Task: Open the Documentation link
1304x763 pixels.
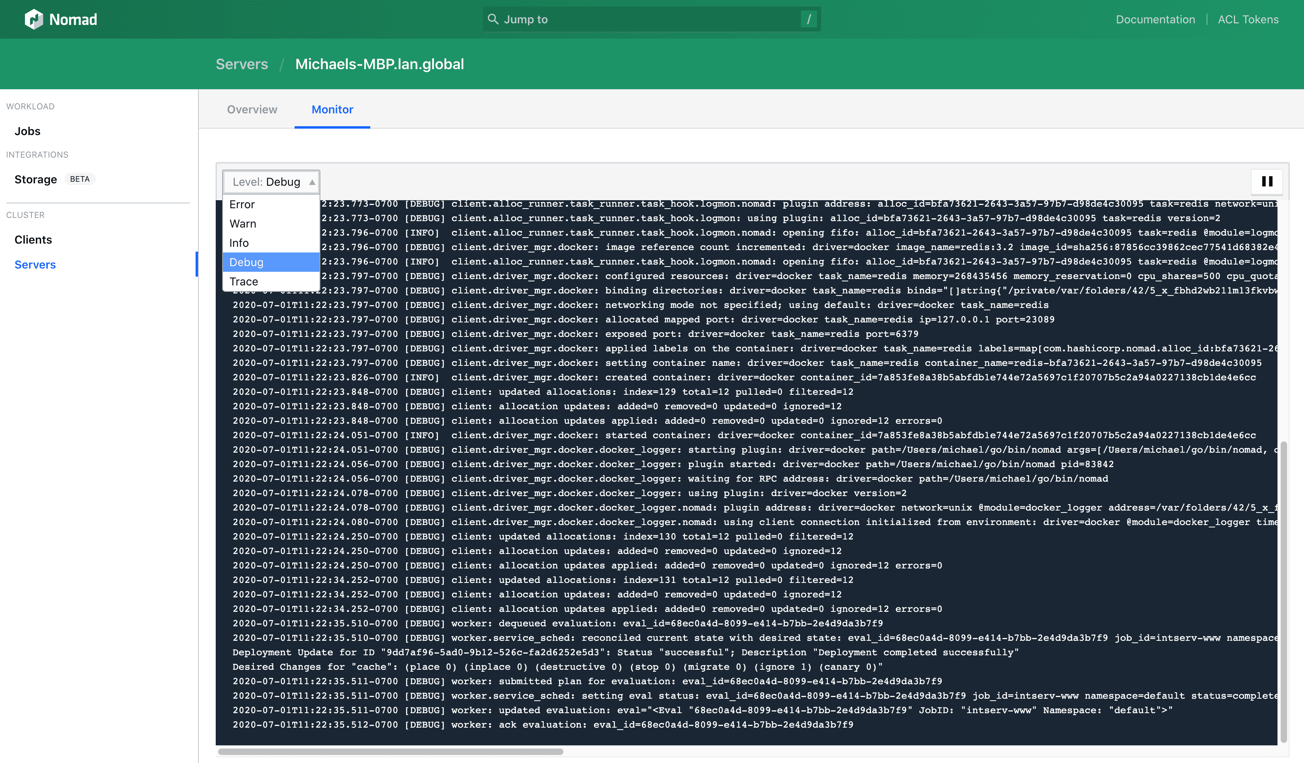Action: (x=1155, y=19)
